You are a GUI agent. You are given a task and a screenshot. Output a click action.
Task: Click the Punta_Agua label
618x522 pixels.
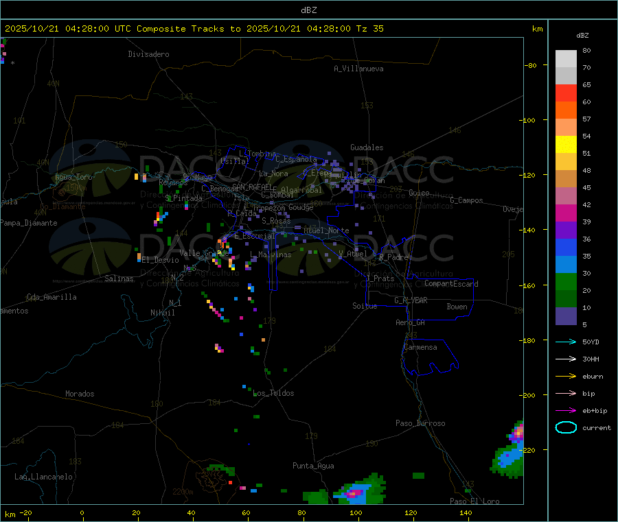tap(313, 466)
